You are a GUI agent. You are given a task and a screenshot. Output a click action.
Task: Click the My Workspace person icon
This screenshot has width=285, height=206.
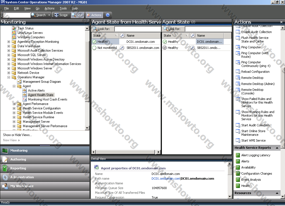[5, 186]
